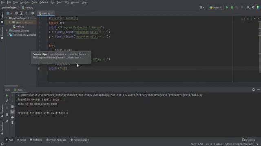This screenshot has height=146, width=261.
Task: Click the pin tab icon in Run panel
Action: click(7, 122)
